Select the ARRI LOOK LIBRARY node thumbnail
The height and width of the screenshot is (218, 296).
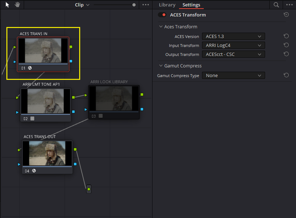click(x=114, y=98)
